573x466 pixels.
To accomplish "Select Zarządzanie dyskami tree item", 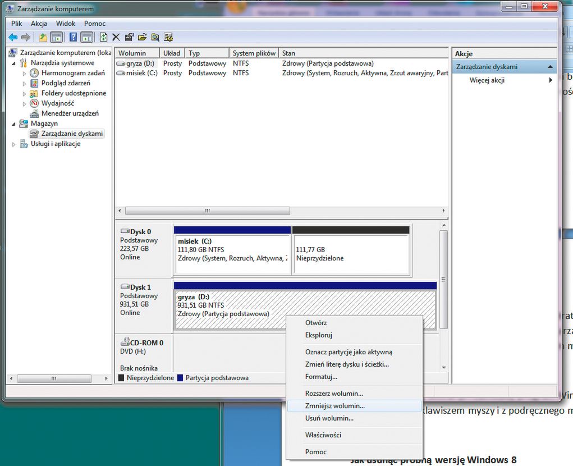I will [72, 134].
